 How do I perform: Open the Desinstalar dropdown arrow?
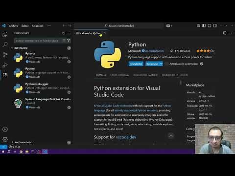[x=161, y=64]
